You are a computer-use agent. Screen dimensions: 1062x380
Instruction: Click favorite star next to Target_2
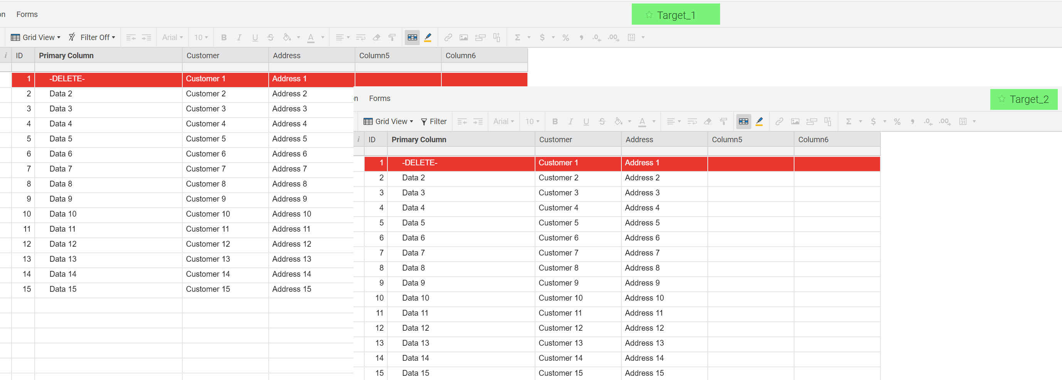coord(1002,99)
